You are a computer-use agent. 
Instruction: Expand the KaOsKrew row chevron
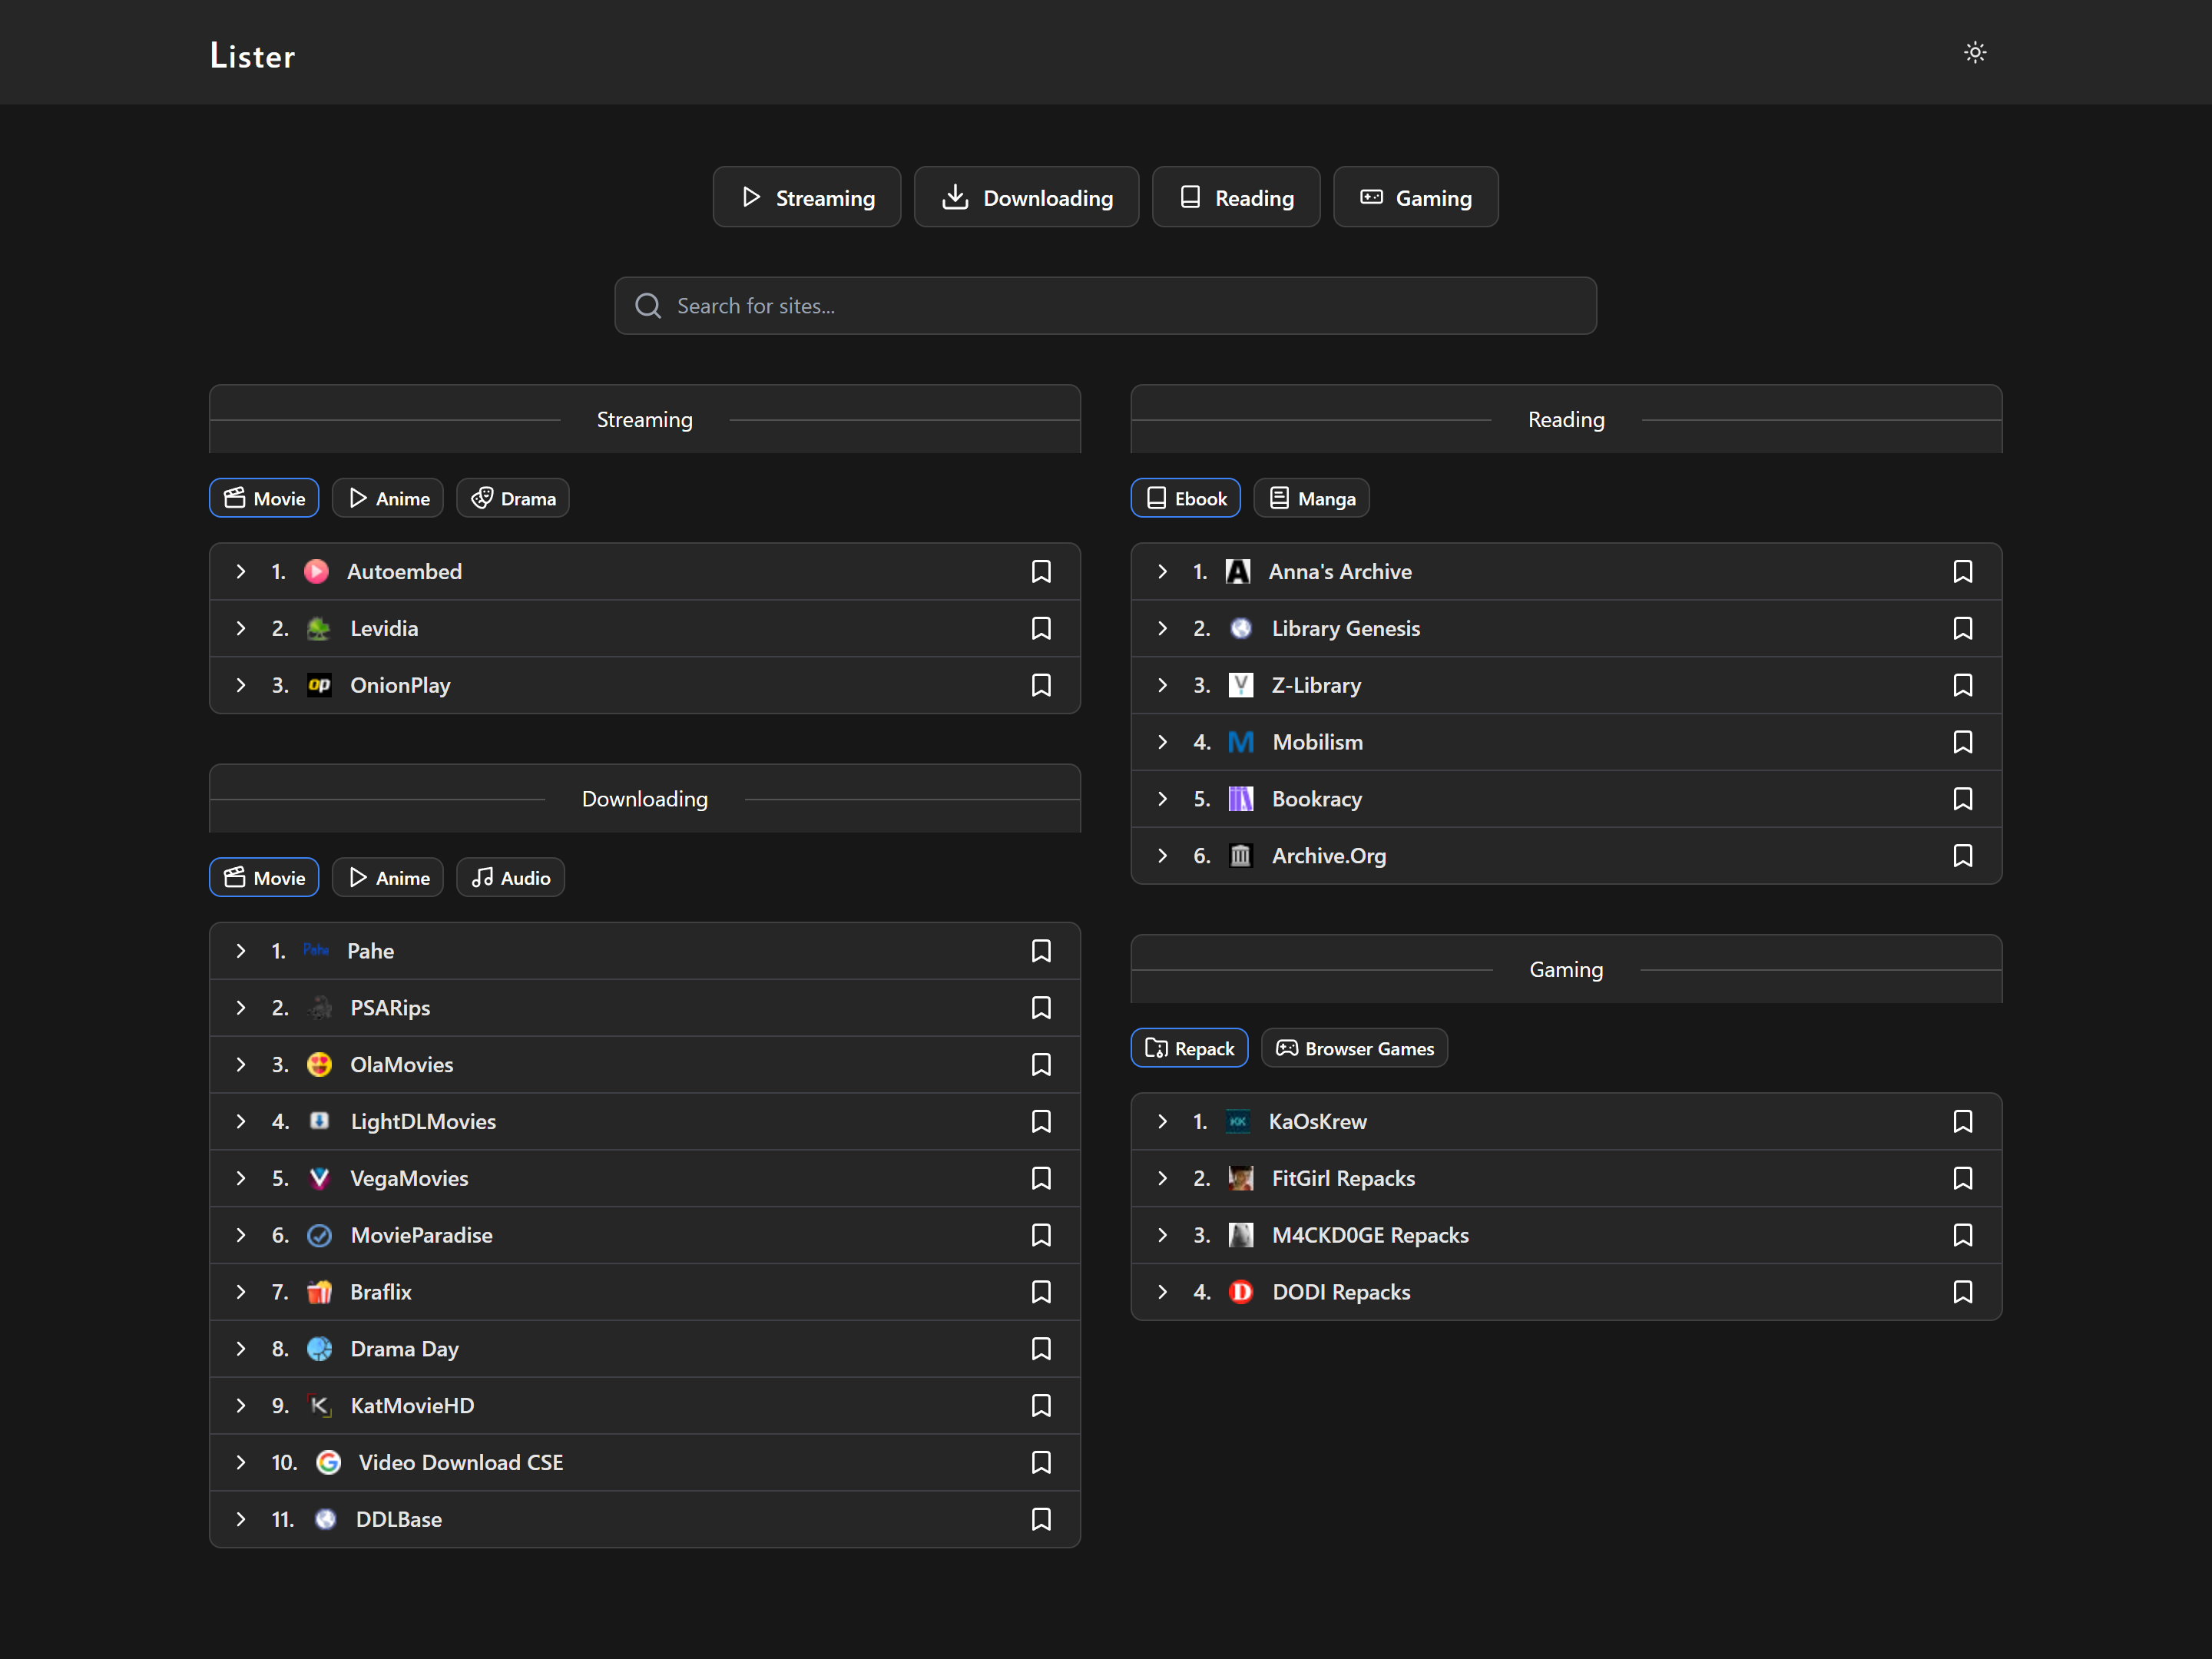[x=1163, y=1121]
